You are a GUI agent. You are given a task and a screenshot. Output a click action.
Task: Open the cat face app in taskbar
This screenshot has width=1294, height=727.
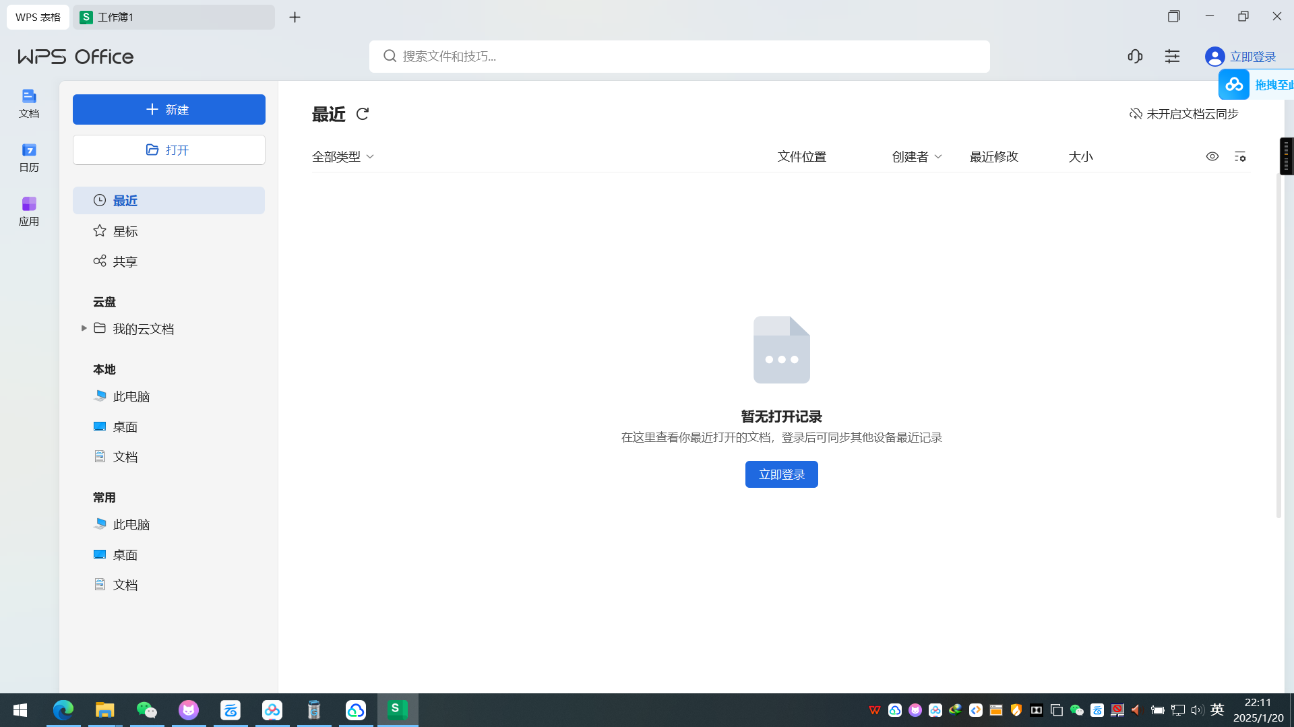point(189,710)
